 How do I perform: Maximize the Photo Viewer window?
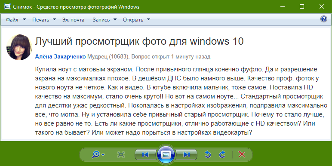(x=302, y=7)
